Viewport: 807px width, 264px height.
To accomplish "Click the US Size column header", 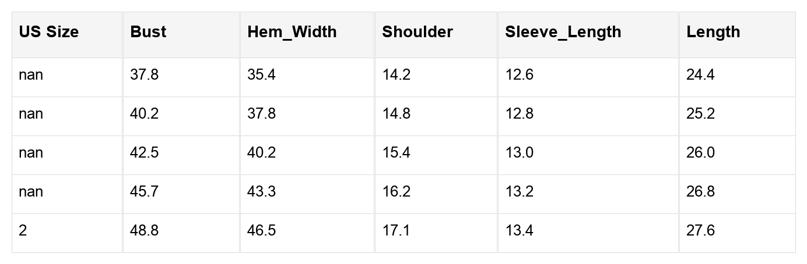I will (48, 32).
